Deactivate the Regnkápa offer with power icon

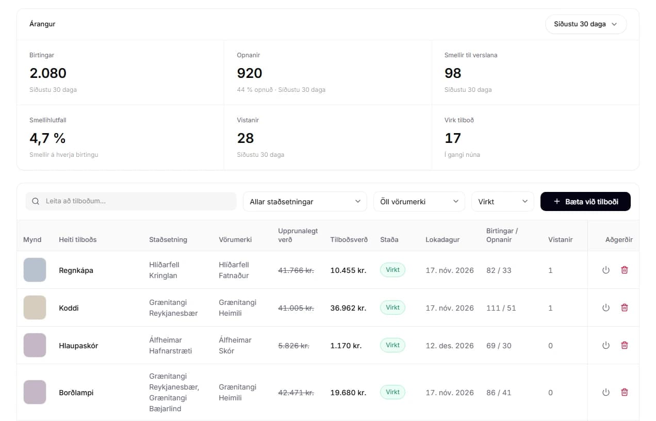point(606,270)
